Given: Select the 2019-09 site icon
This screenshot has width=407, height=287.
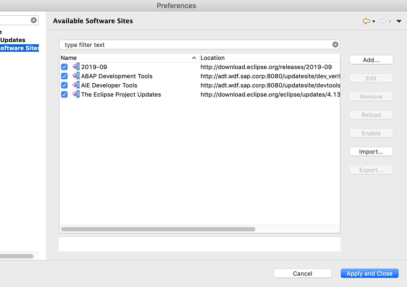Looking at the screenshot, I should (76, 67).
